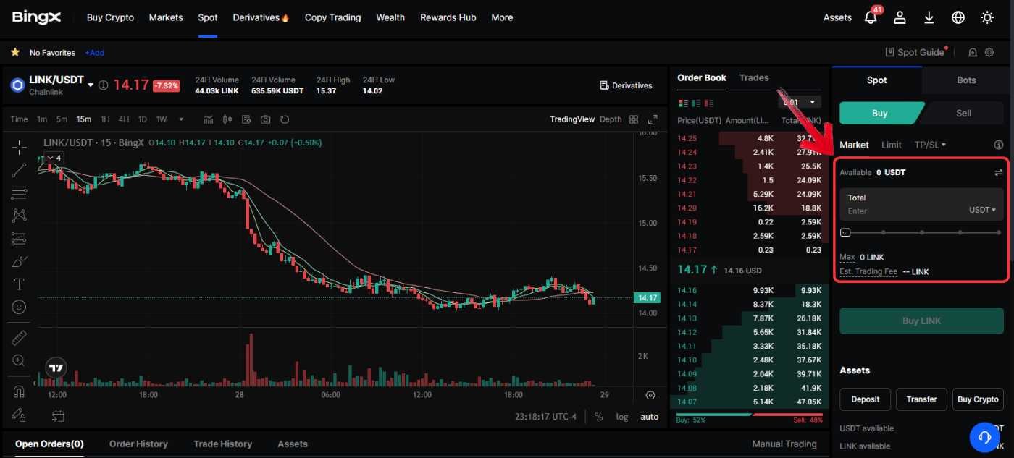Image resolution: width=1014 pixels, height=458 pixels.
Task: Select the Limit order tab
Action: coord(892,145)
